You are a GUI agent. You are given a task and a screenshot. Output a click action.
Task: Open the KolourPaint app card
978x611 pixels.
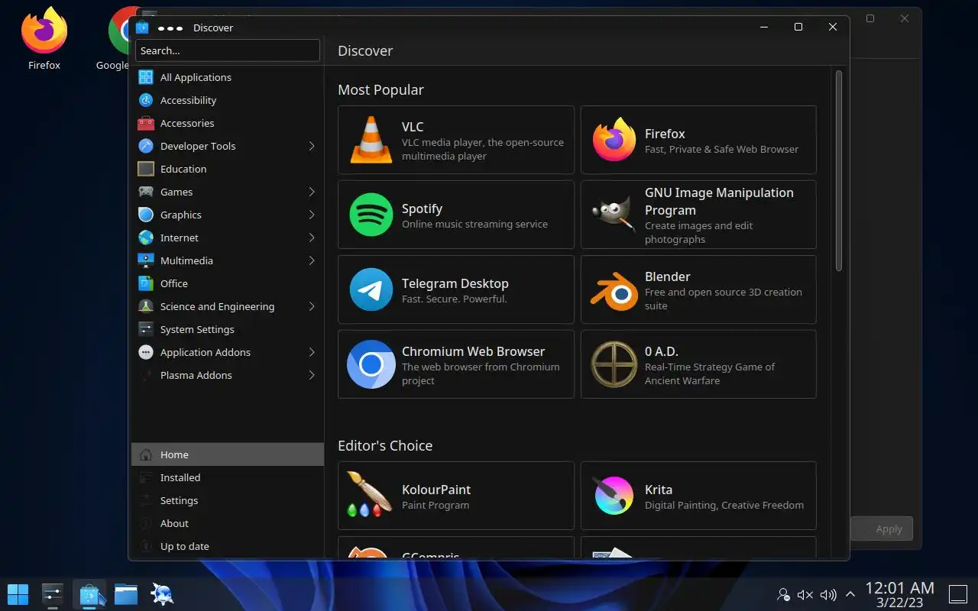pyautogui.click(x=456, y=496)
